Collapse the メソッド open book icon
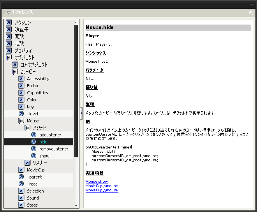 click(x=27, y=128)
